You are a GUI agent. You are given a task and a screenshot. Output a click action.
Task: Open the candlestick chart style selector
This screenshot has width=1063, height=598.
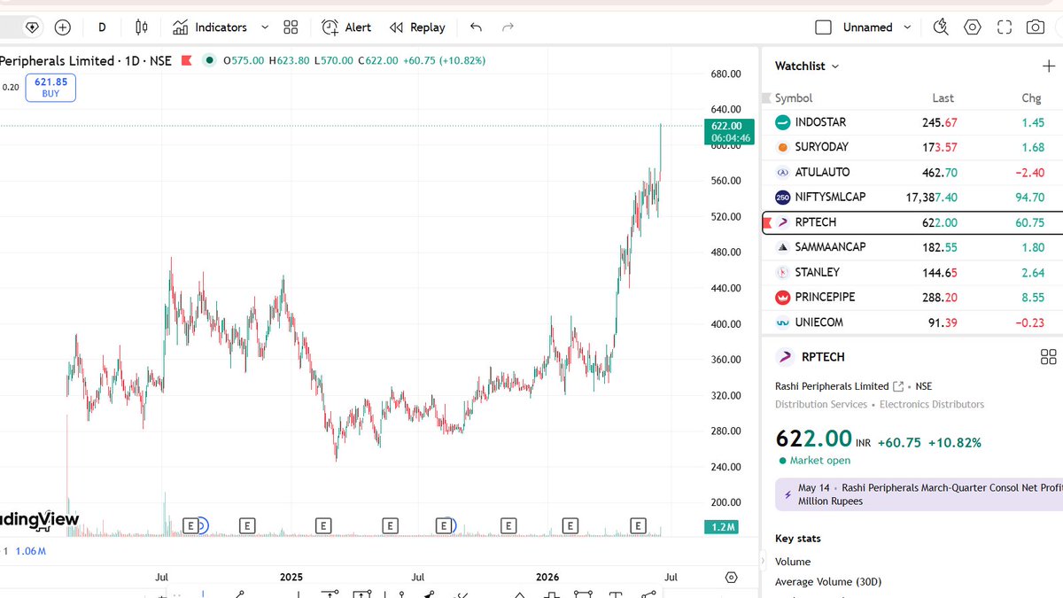pos(142,27)
